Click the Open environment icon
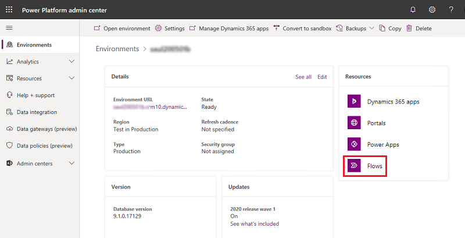This screenshot has width=465, height=238. (97, 28)
